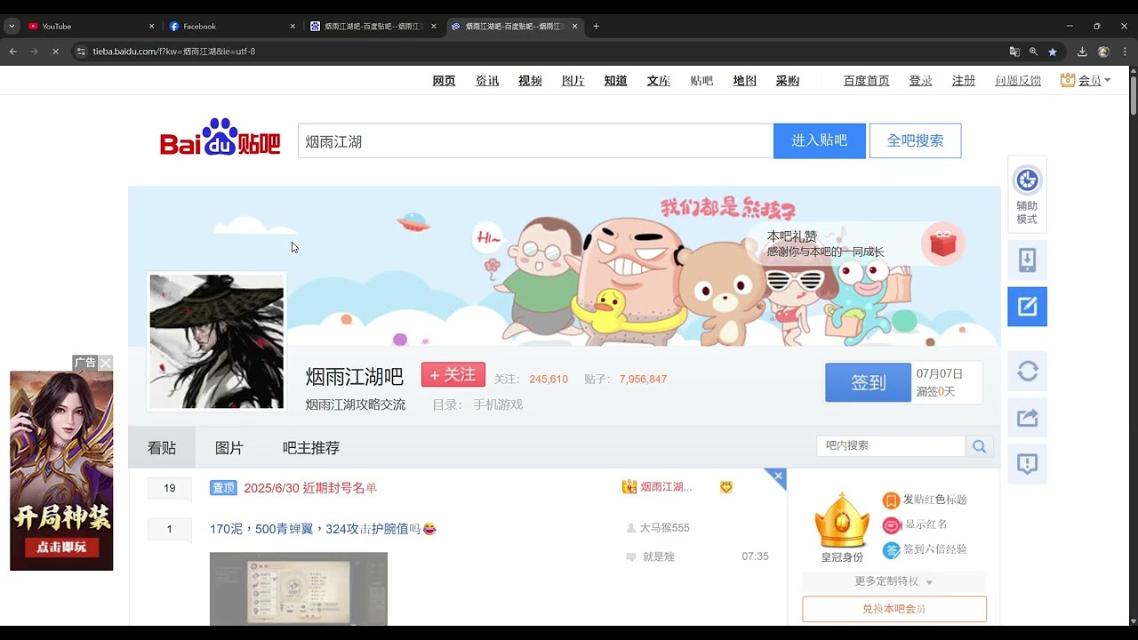The height and width of the screenshot is (640, 1138).
Task: Switch to the 图片 tab
Action: (229, 448)
